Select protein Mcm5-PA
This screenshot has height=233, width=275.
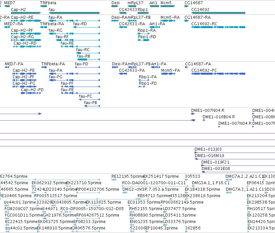coord(171,70)
